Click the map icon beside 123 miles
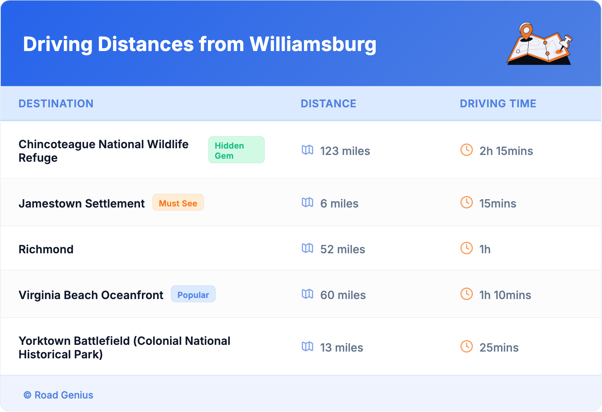 [307, 150]
